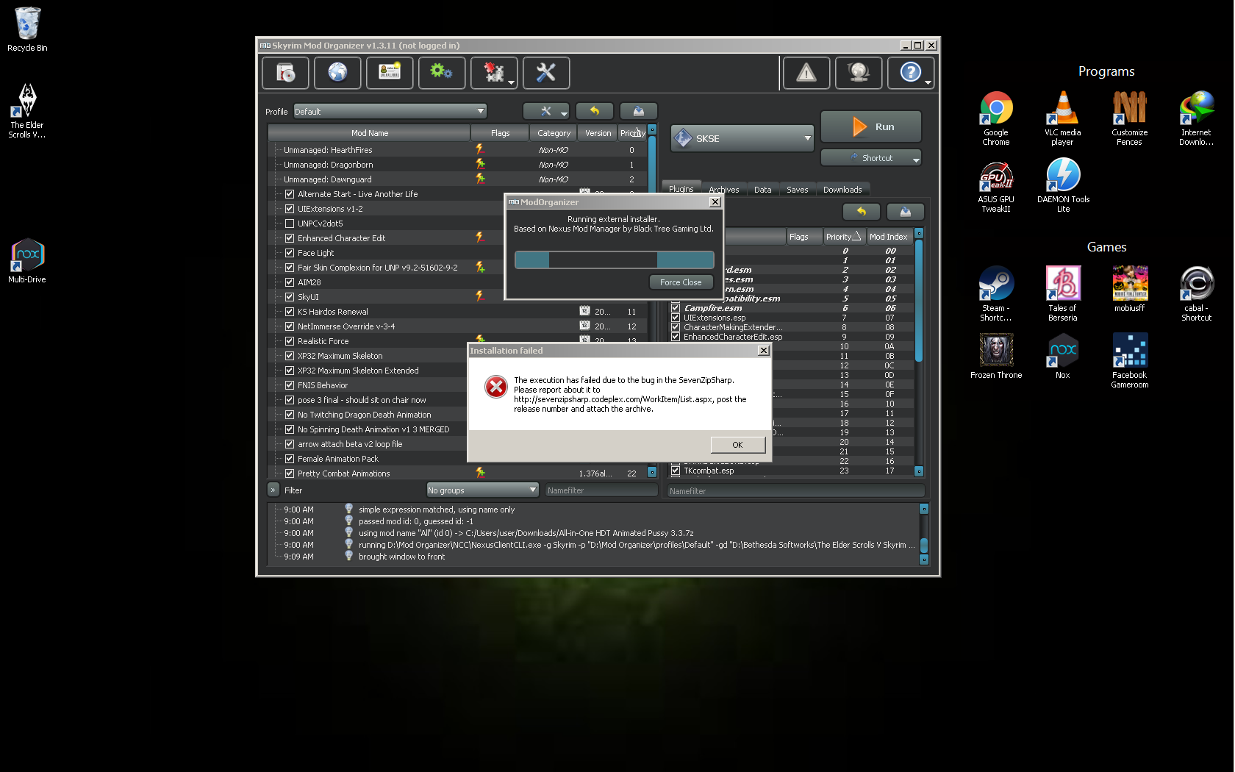Switch to the Downloads tab
1235x772 pixels.
[842, 189]
